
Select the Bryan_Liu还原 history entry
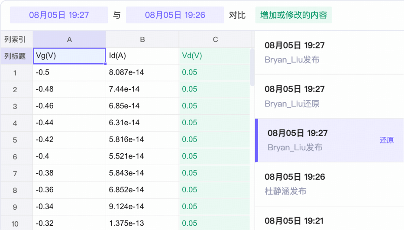[329, 97]
